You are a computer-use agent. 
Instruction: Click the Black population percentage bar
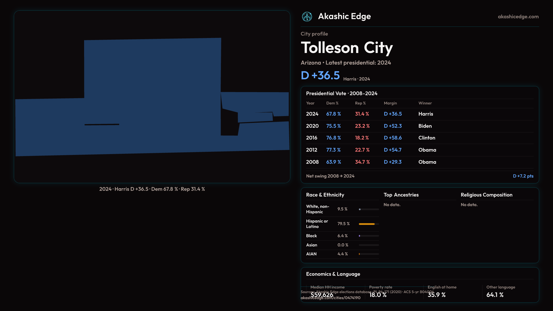tap(368, 236)
